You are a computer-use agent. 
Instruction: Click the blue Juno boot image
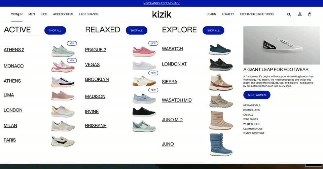221,144
